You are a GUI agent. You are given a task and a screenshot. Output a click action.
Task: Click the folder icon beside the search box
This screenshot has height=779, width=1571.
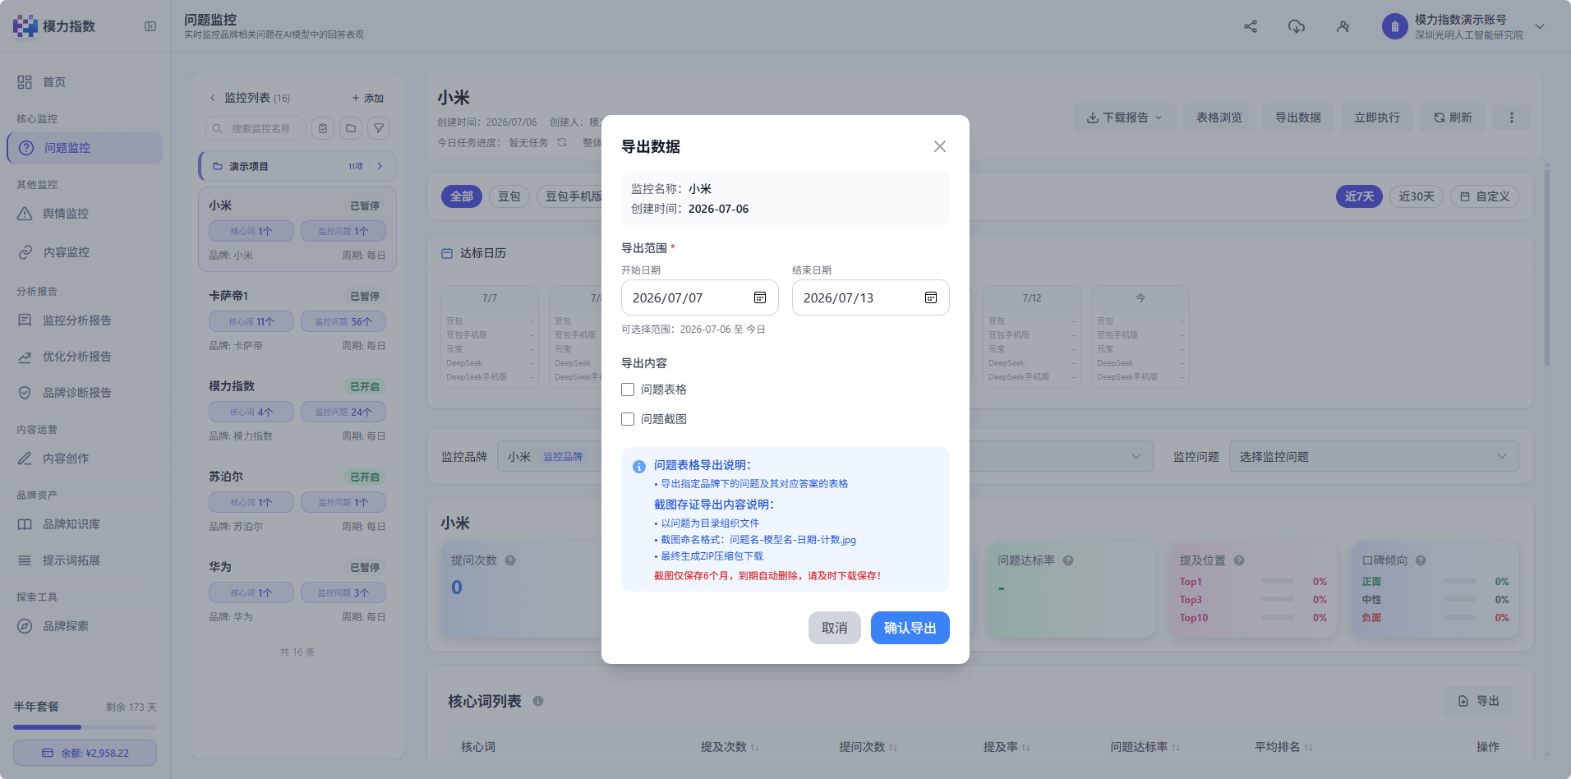[x=351, y=128]
